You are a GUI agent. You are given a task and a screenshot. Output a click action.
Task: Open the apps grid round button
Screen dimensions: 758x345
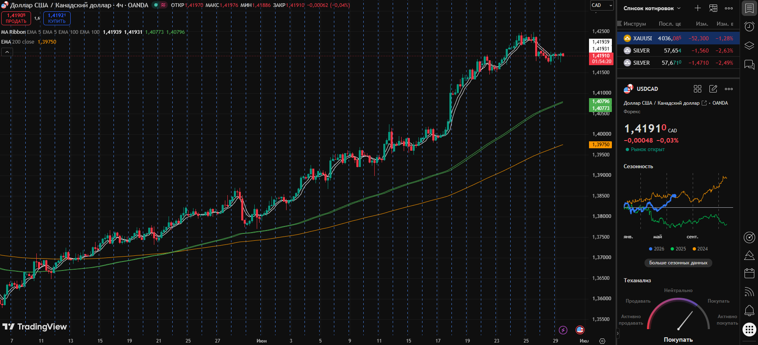click(x=749, y=329)
